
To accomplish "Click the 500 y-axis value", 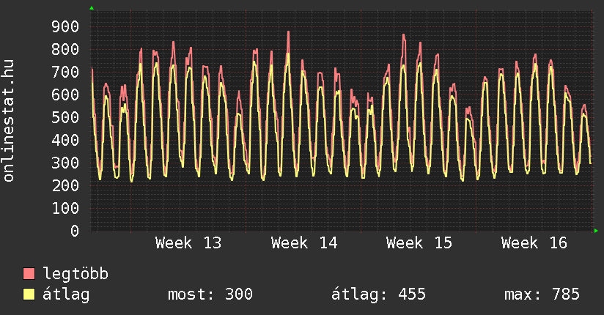I will (65, 118).
